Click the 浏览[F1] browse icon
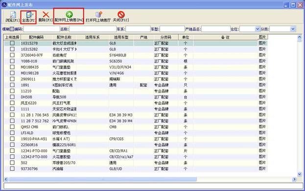 pyautogui.click(x=13, y=15)
